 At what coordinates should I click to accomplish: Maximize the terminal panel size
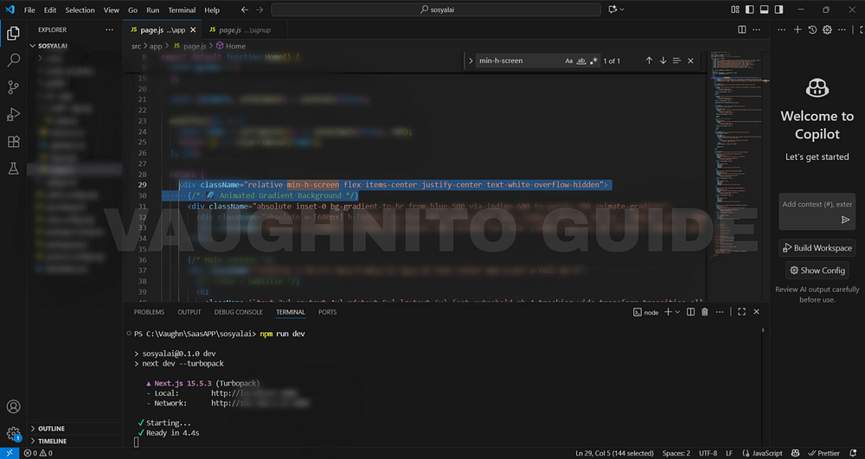741,312
